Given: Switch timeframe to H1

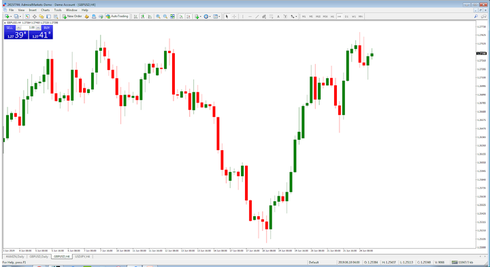Looking at the screenshot, I should pyautogui.click(x=332, y=16).
